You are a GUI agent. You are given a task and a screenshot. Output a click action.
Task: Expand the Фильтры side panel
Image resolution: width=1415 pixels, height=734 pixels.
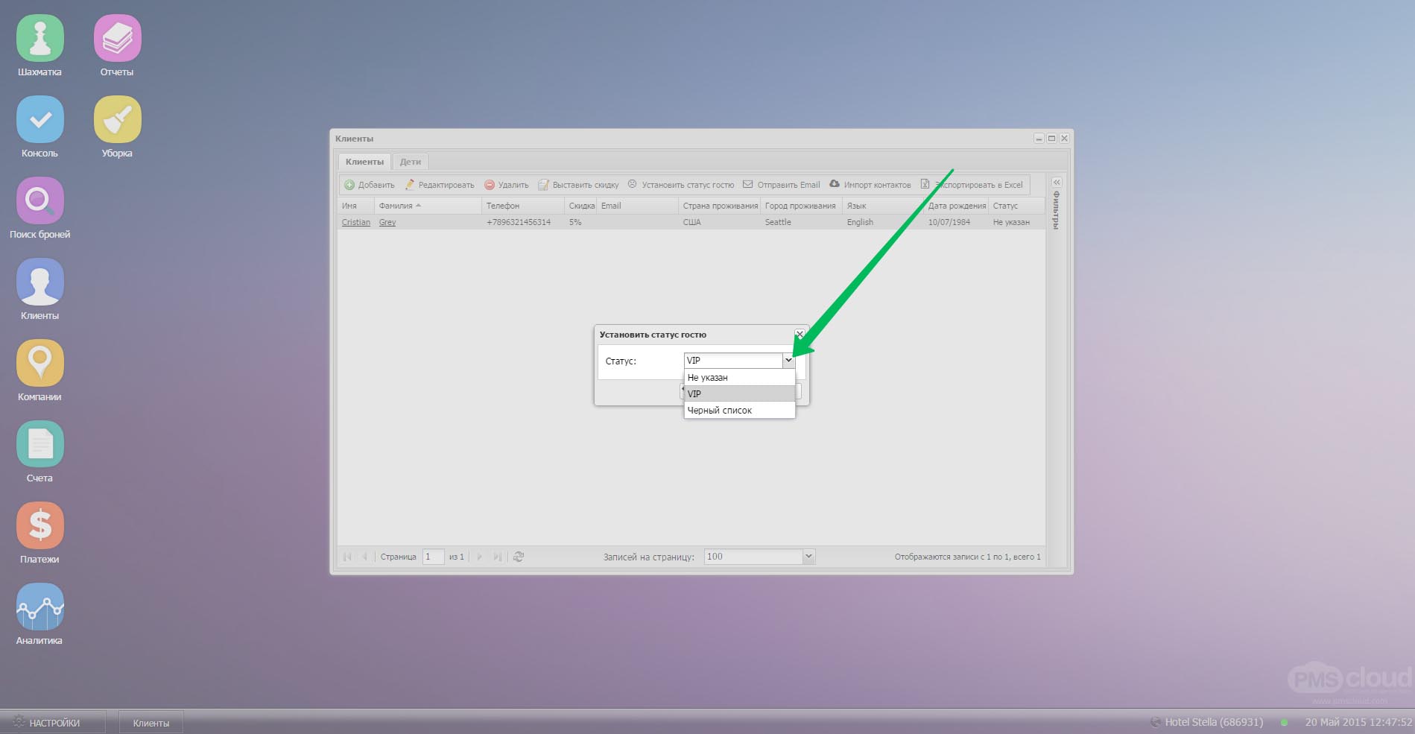tap(1057, 182)
